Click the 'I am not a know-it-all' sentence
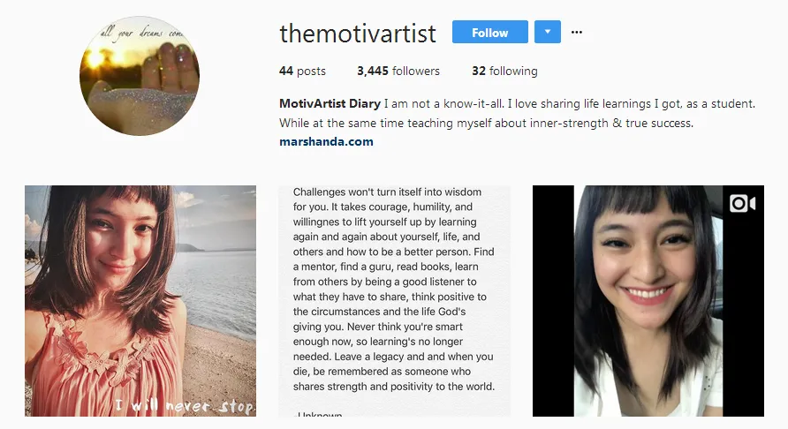This screenshot has width=788, height=429. 444,104
